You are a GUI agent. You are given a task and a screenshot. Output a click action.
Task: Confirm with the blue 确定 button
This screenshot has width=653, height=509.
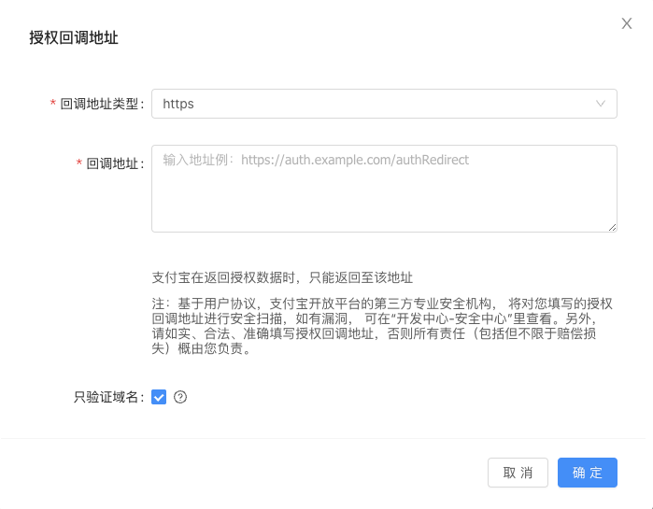[587, 473]
